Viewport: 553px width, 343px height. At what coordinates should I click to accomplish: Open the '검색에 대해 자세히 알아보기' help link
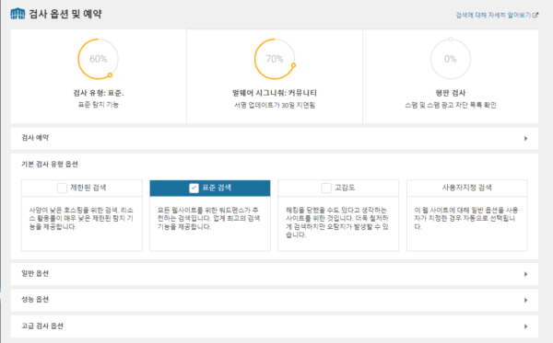(x=493, y=15)
